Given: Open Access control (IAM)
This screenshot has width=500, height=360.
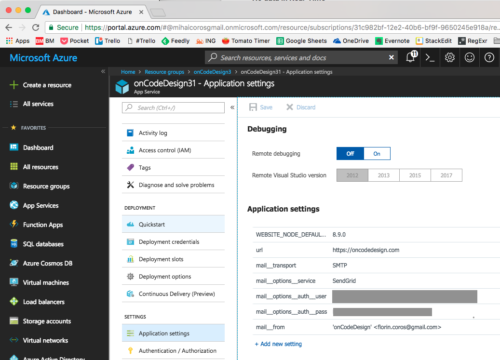Looking at the screenshot, I should (x=173, y=150).
